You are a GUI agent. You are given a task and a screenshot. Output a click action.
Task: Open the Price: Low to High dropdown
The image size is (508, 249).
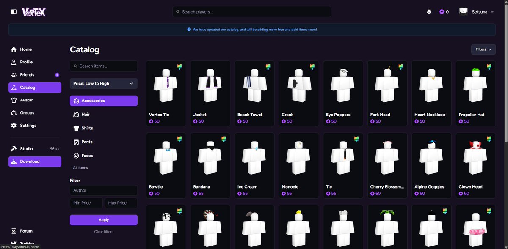coord(104,84)
